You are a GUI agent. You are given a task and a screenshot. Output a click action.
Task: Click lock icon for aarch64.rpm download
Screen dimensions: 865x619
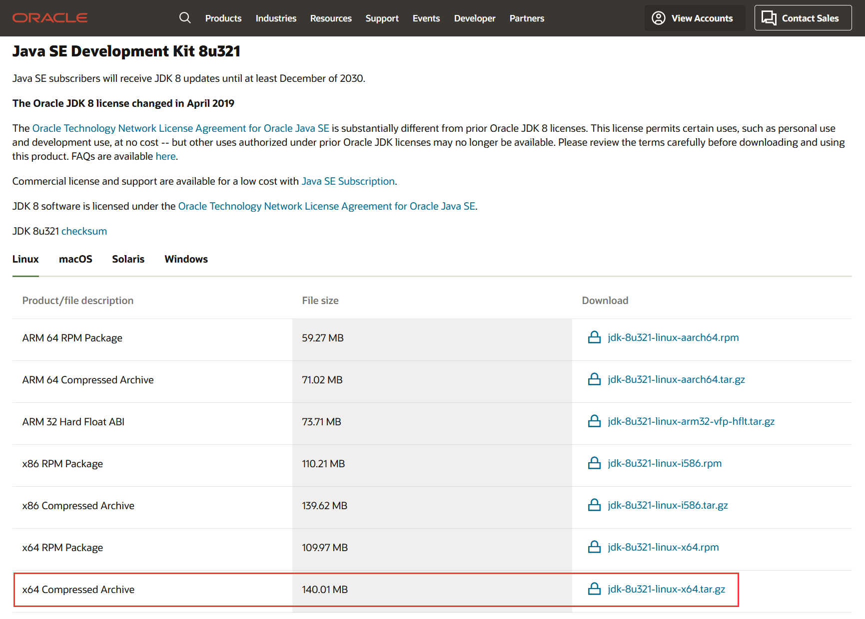(x=594, y=337)
